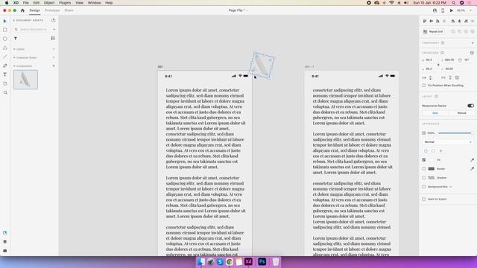Viewport: 477px width, 268px height.
Task: Select the Ellipse tool
Action: [5, 39]
